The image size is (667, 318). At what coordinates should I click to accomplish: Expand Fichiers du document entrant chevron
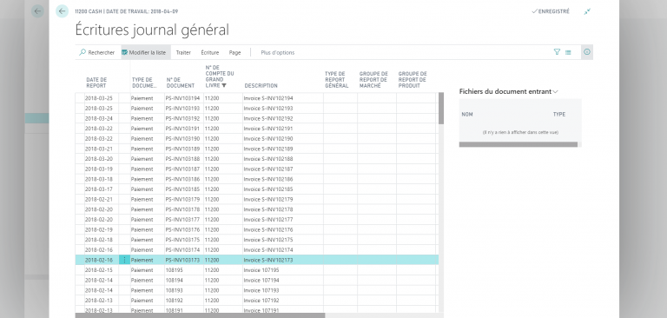555,91
